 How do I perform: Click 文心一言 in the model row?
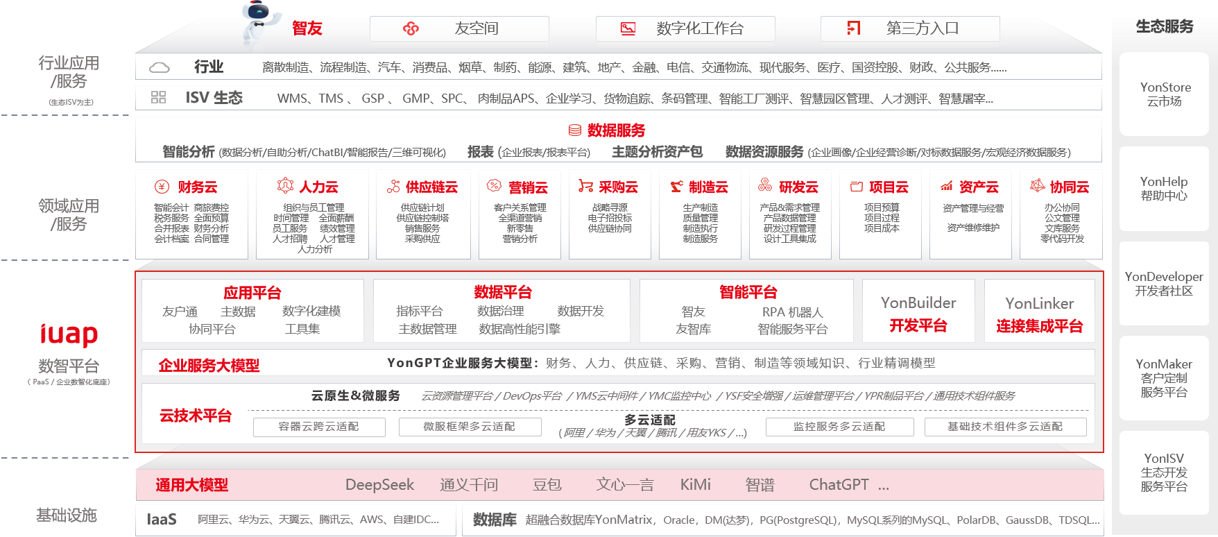[625, 485]
